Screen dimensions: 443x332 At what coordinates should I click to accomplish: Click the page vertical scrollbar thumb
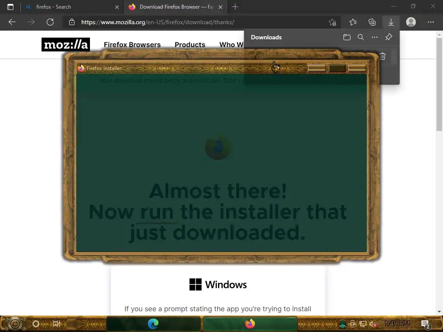(x=439, y=84)
